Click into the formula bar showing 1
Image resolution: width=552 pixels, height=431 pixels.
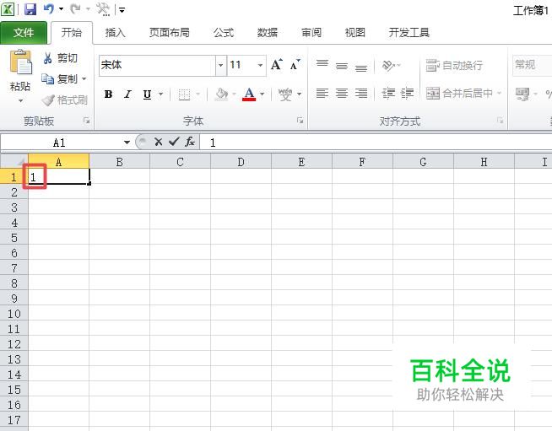tap(376, 143)
